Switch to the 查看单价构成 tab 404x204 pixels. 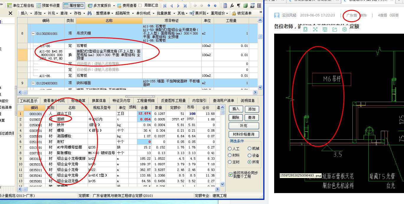[54, 100]
